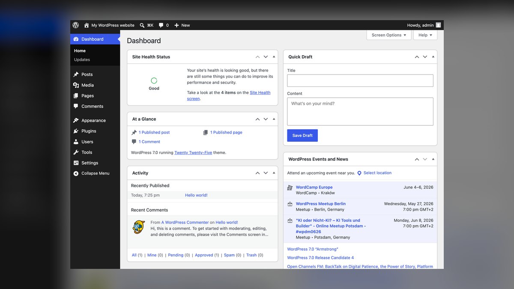The width and height of the screenshot is (514, 289).
Task: Filter comments by Trash
Action: (251, 255)
